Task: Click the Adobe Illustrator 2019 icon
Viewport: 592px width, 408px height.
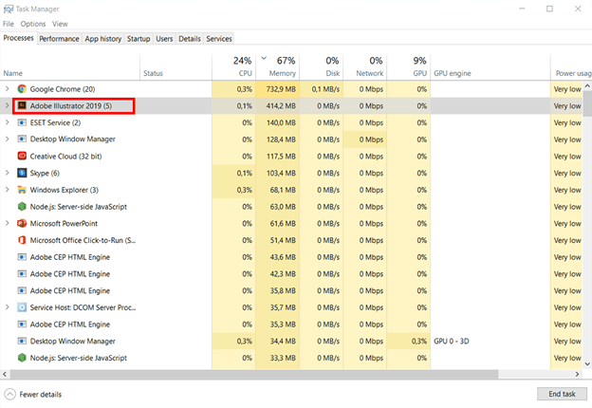Action: (22, 106)
